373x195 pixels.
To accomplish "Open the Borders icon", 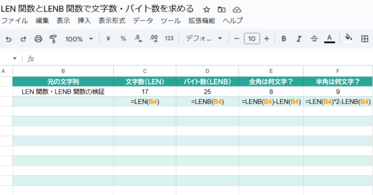I will pos(365,38).
